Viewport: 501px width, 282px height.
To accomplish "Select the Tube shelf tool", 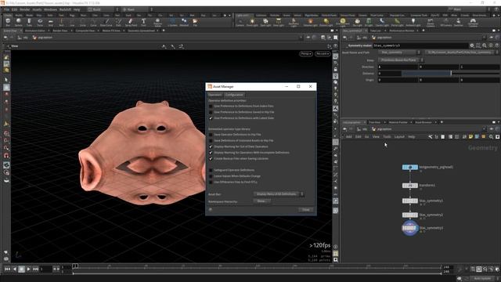I will (29, 22).
